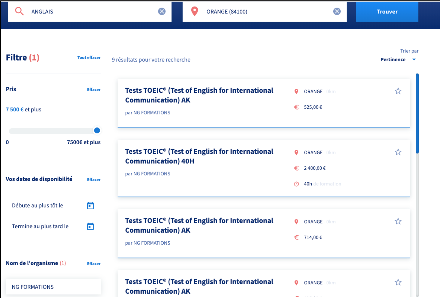
Task: Click the euro icon beside 714,00 €
Action: pyautogui.click(x=296, y=238)
